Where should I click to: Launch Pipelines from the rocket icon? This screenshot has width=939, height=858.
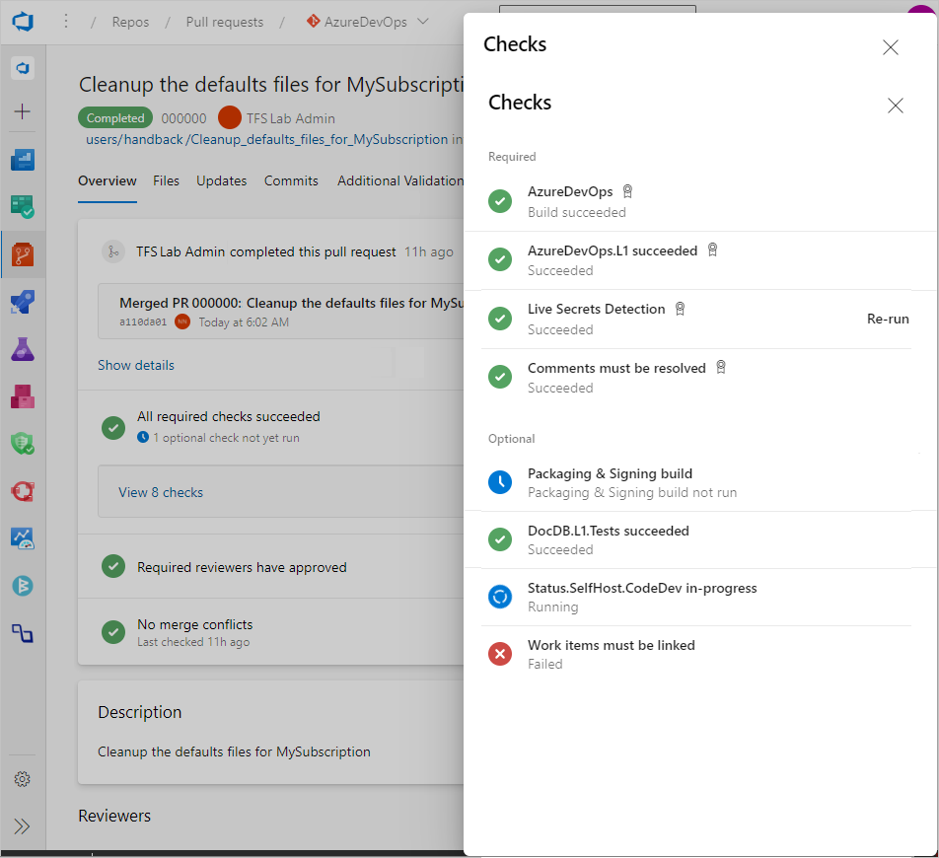(x=22, y=301)
